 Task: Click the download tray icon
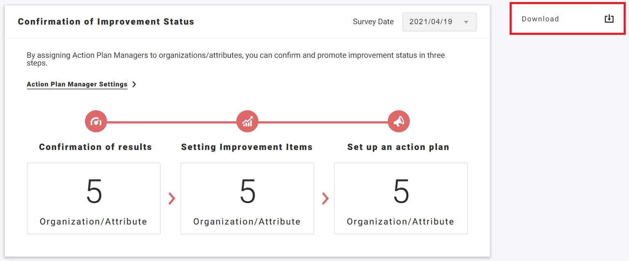point(609,19)
